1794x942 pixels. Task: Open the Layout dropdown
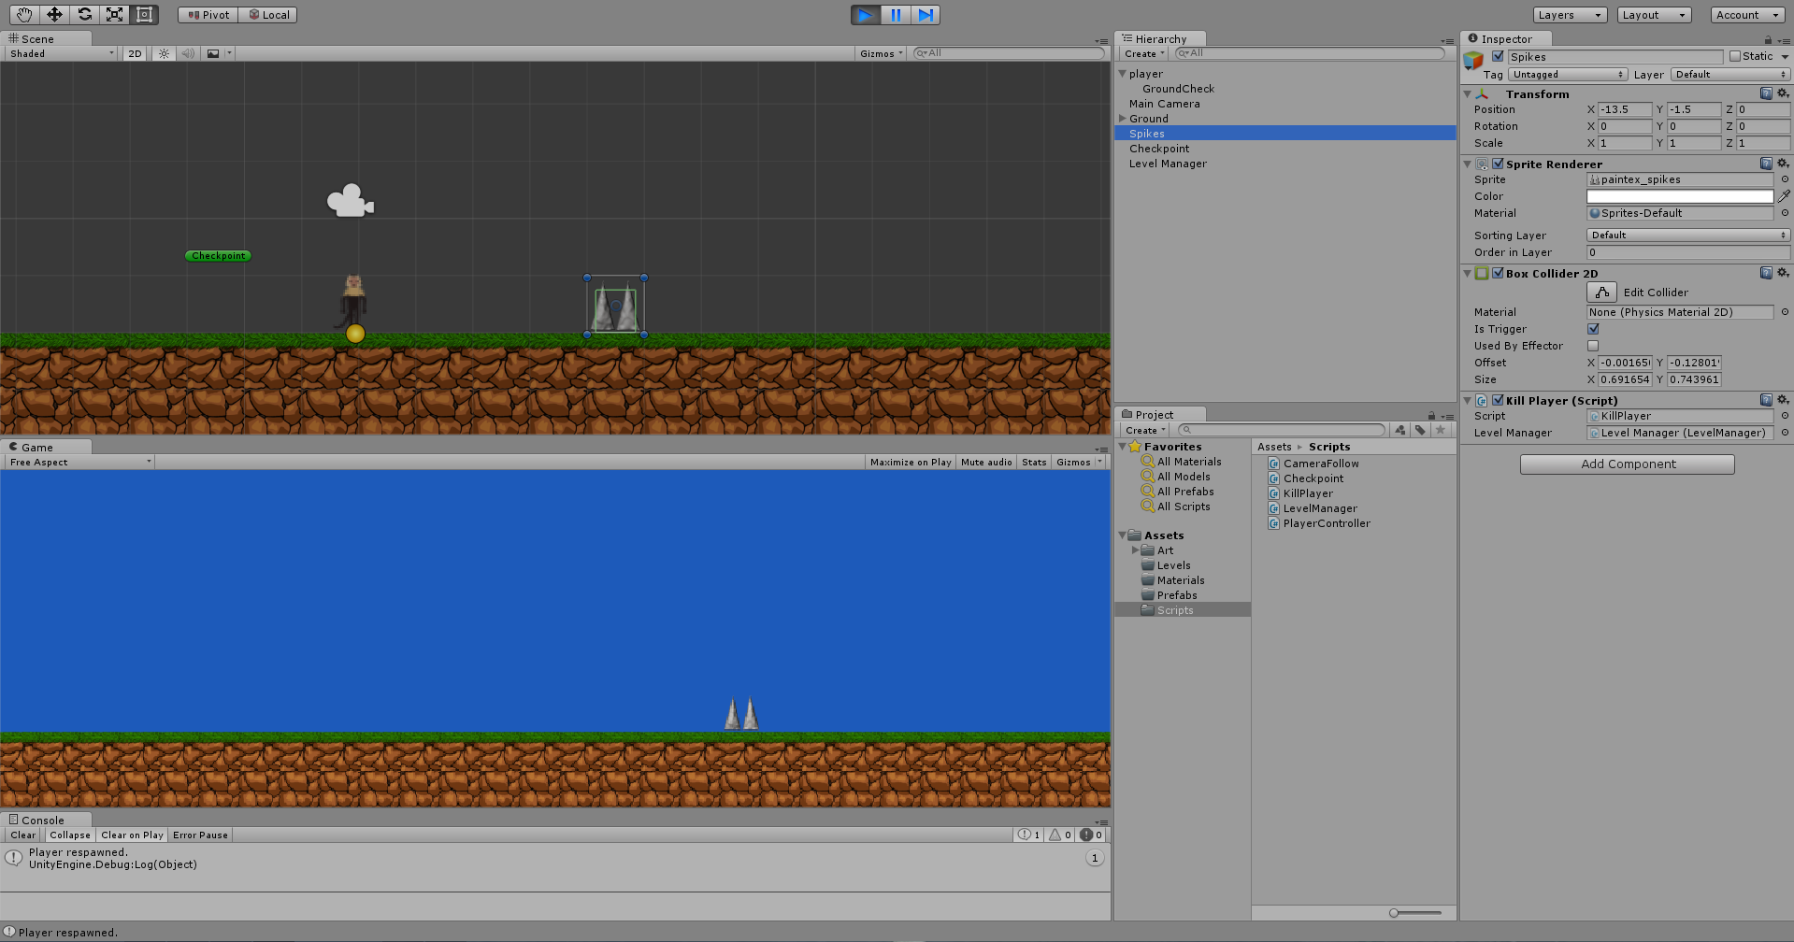click(1655, 15)
